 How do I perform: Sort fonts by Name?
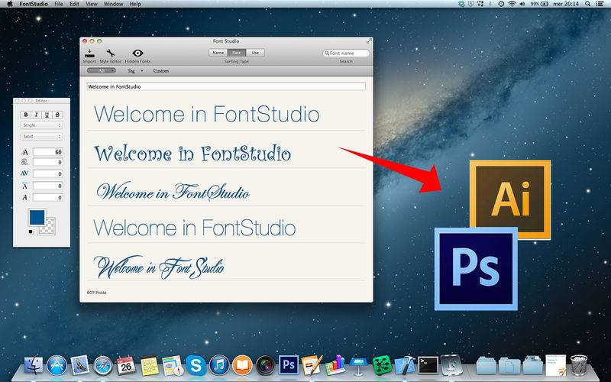[218, 53]
